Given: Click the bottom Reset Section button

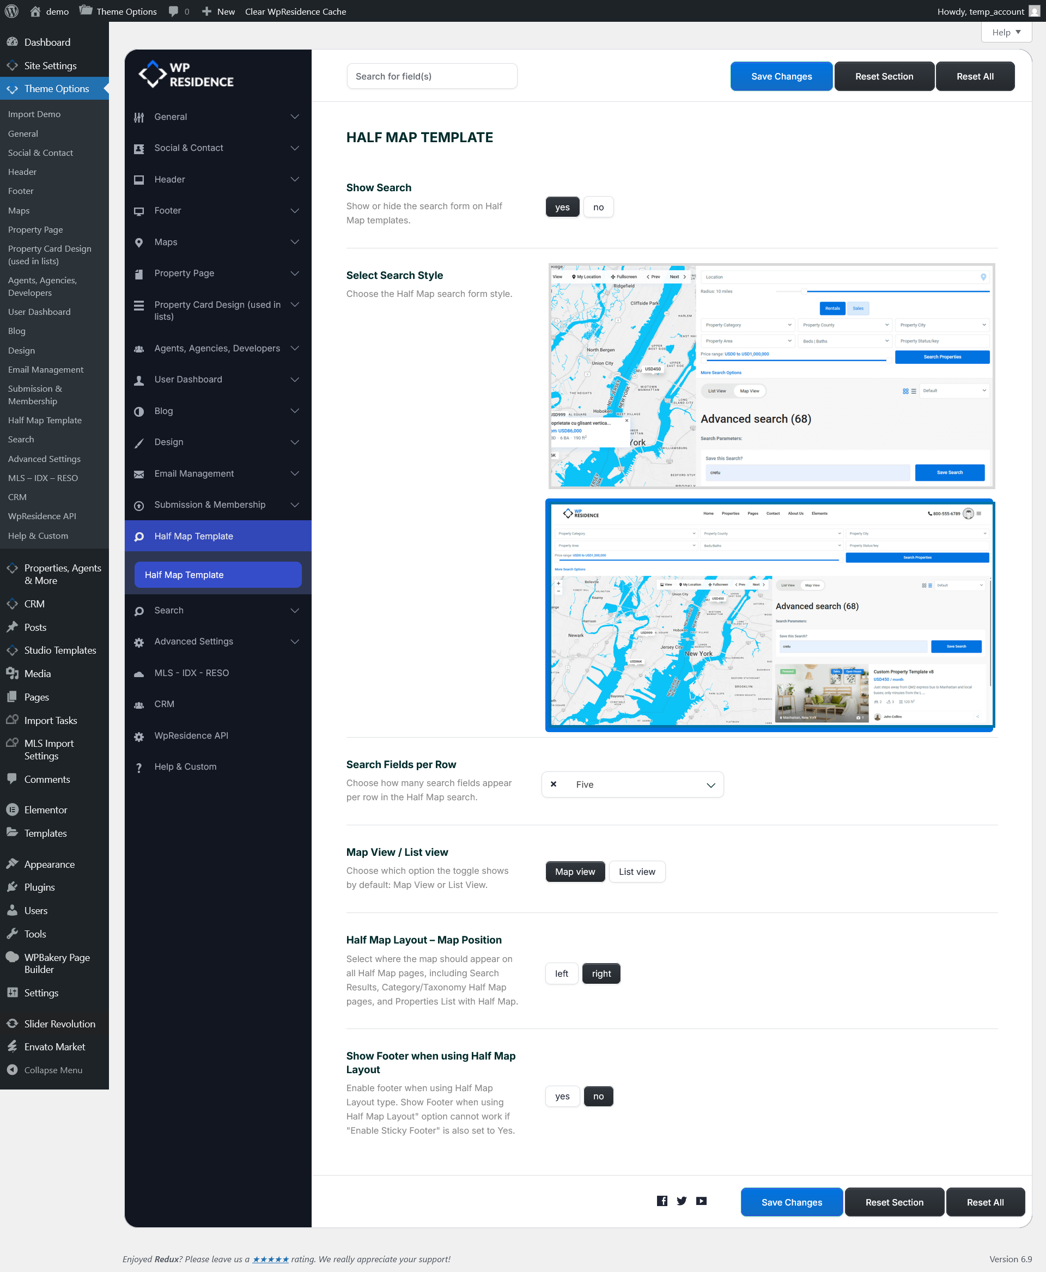Looking at the screenshot, I should 893,1202.
